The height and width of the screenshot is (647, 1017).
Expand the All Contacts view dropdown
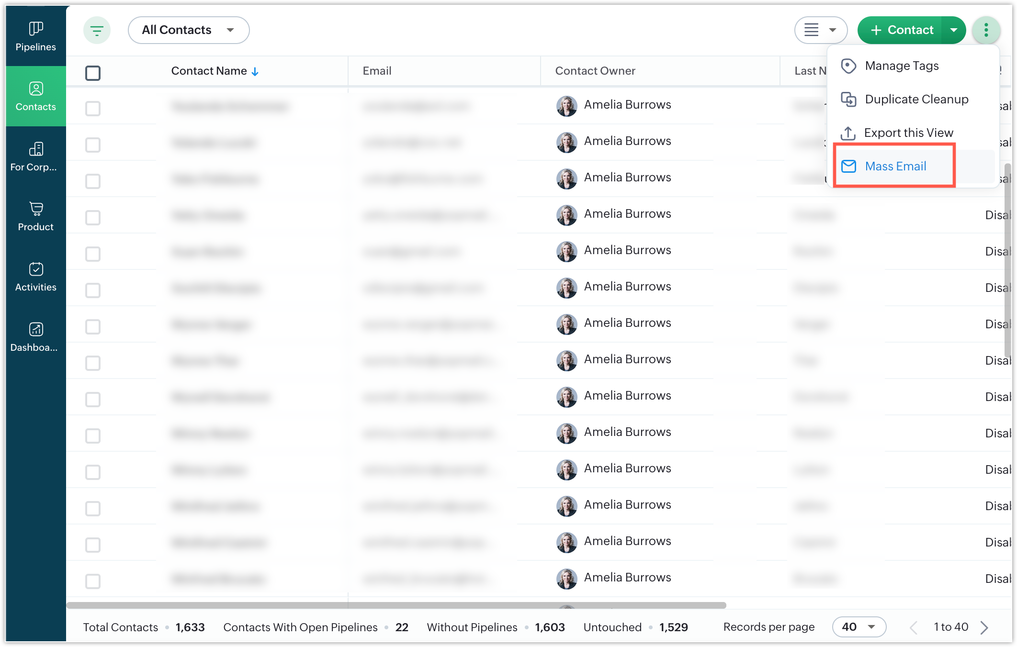[189, 30]
